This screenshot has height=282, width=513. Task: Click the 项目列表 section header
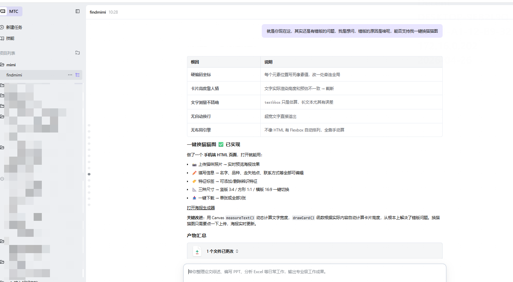pyautogui.click(x=8, y=53)
